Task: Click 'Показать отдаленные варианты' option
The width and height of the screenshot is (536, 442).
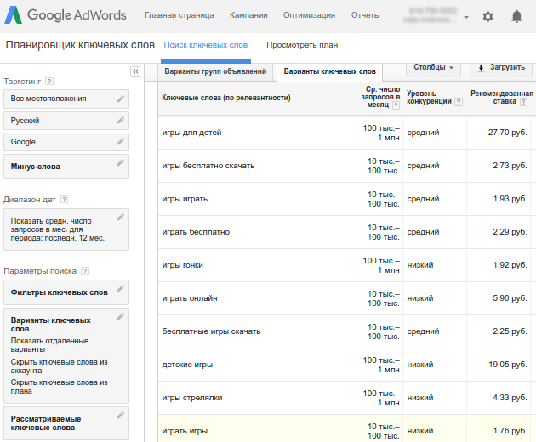Action: coord(49,345)
